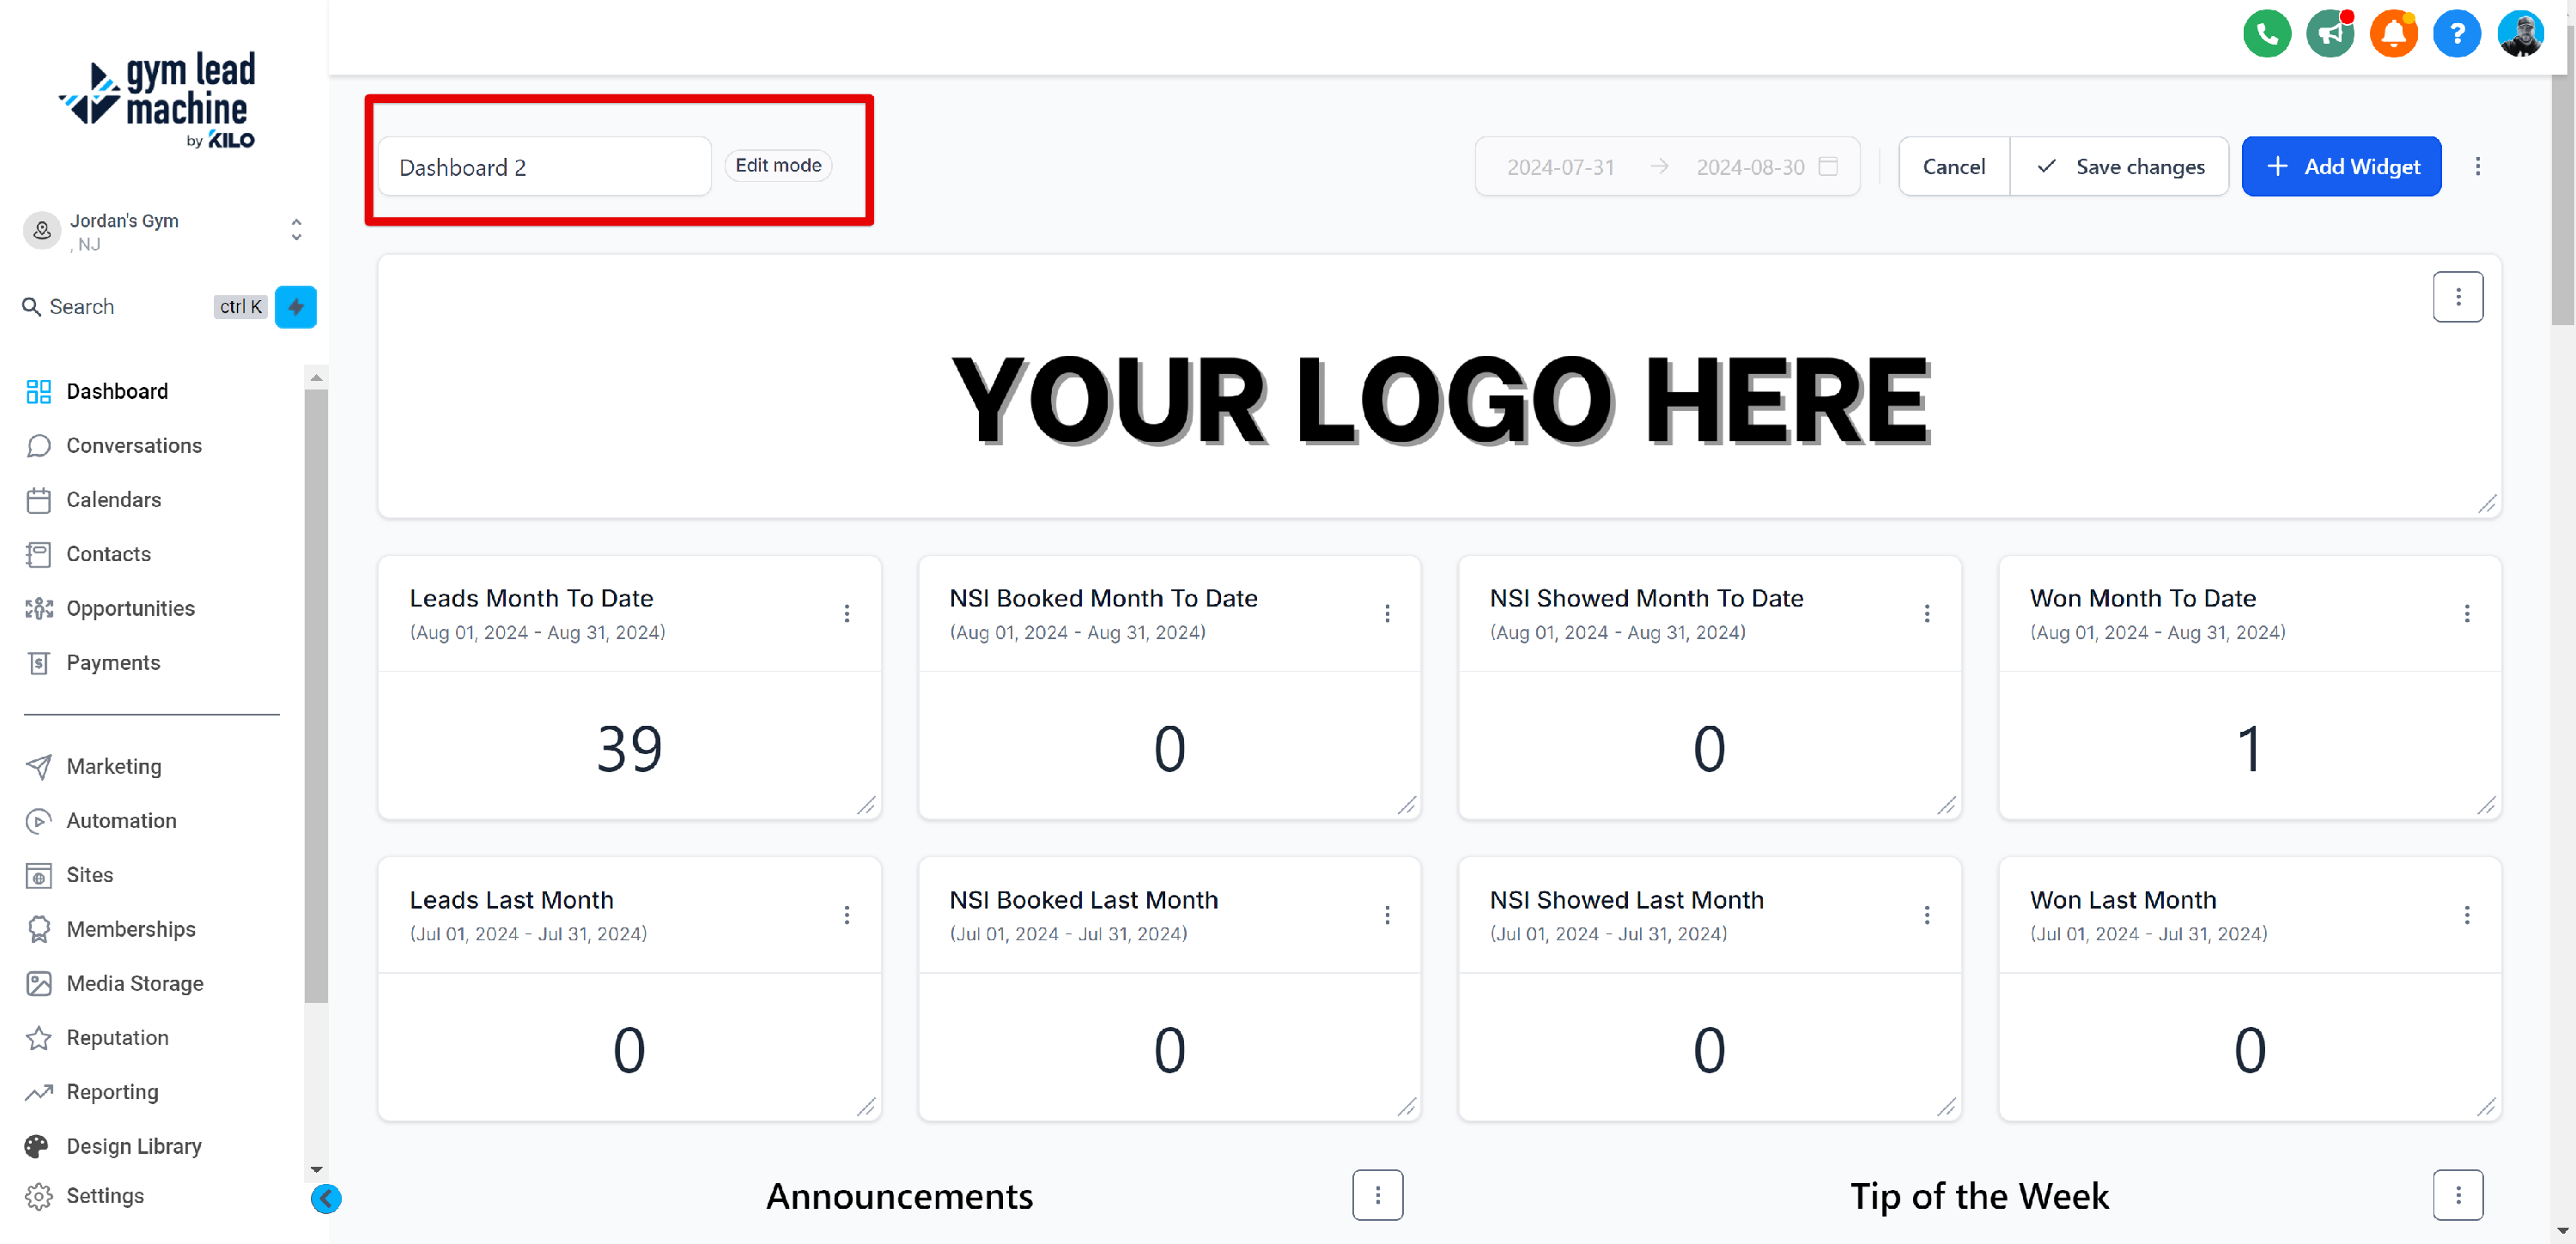Open Opportunities in the sidebar
The width and height of the screenshot is (2576, 1244).
click(130, 608)
